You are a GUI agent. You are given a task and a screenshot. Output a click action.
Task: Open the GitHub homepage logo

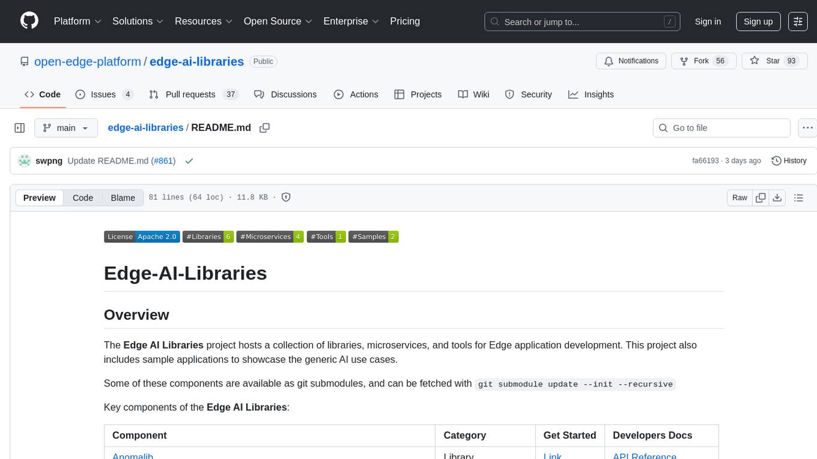pos(29,21)
